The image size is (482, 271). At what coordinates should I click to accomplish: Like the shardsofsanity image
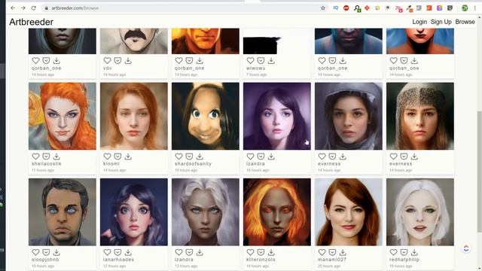179,157
